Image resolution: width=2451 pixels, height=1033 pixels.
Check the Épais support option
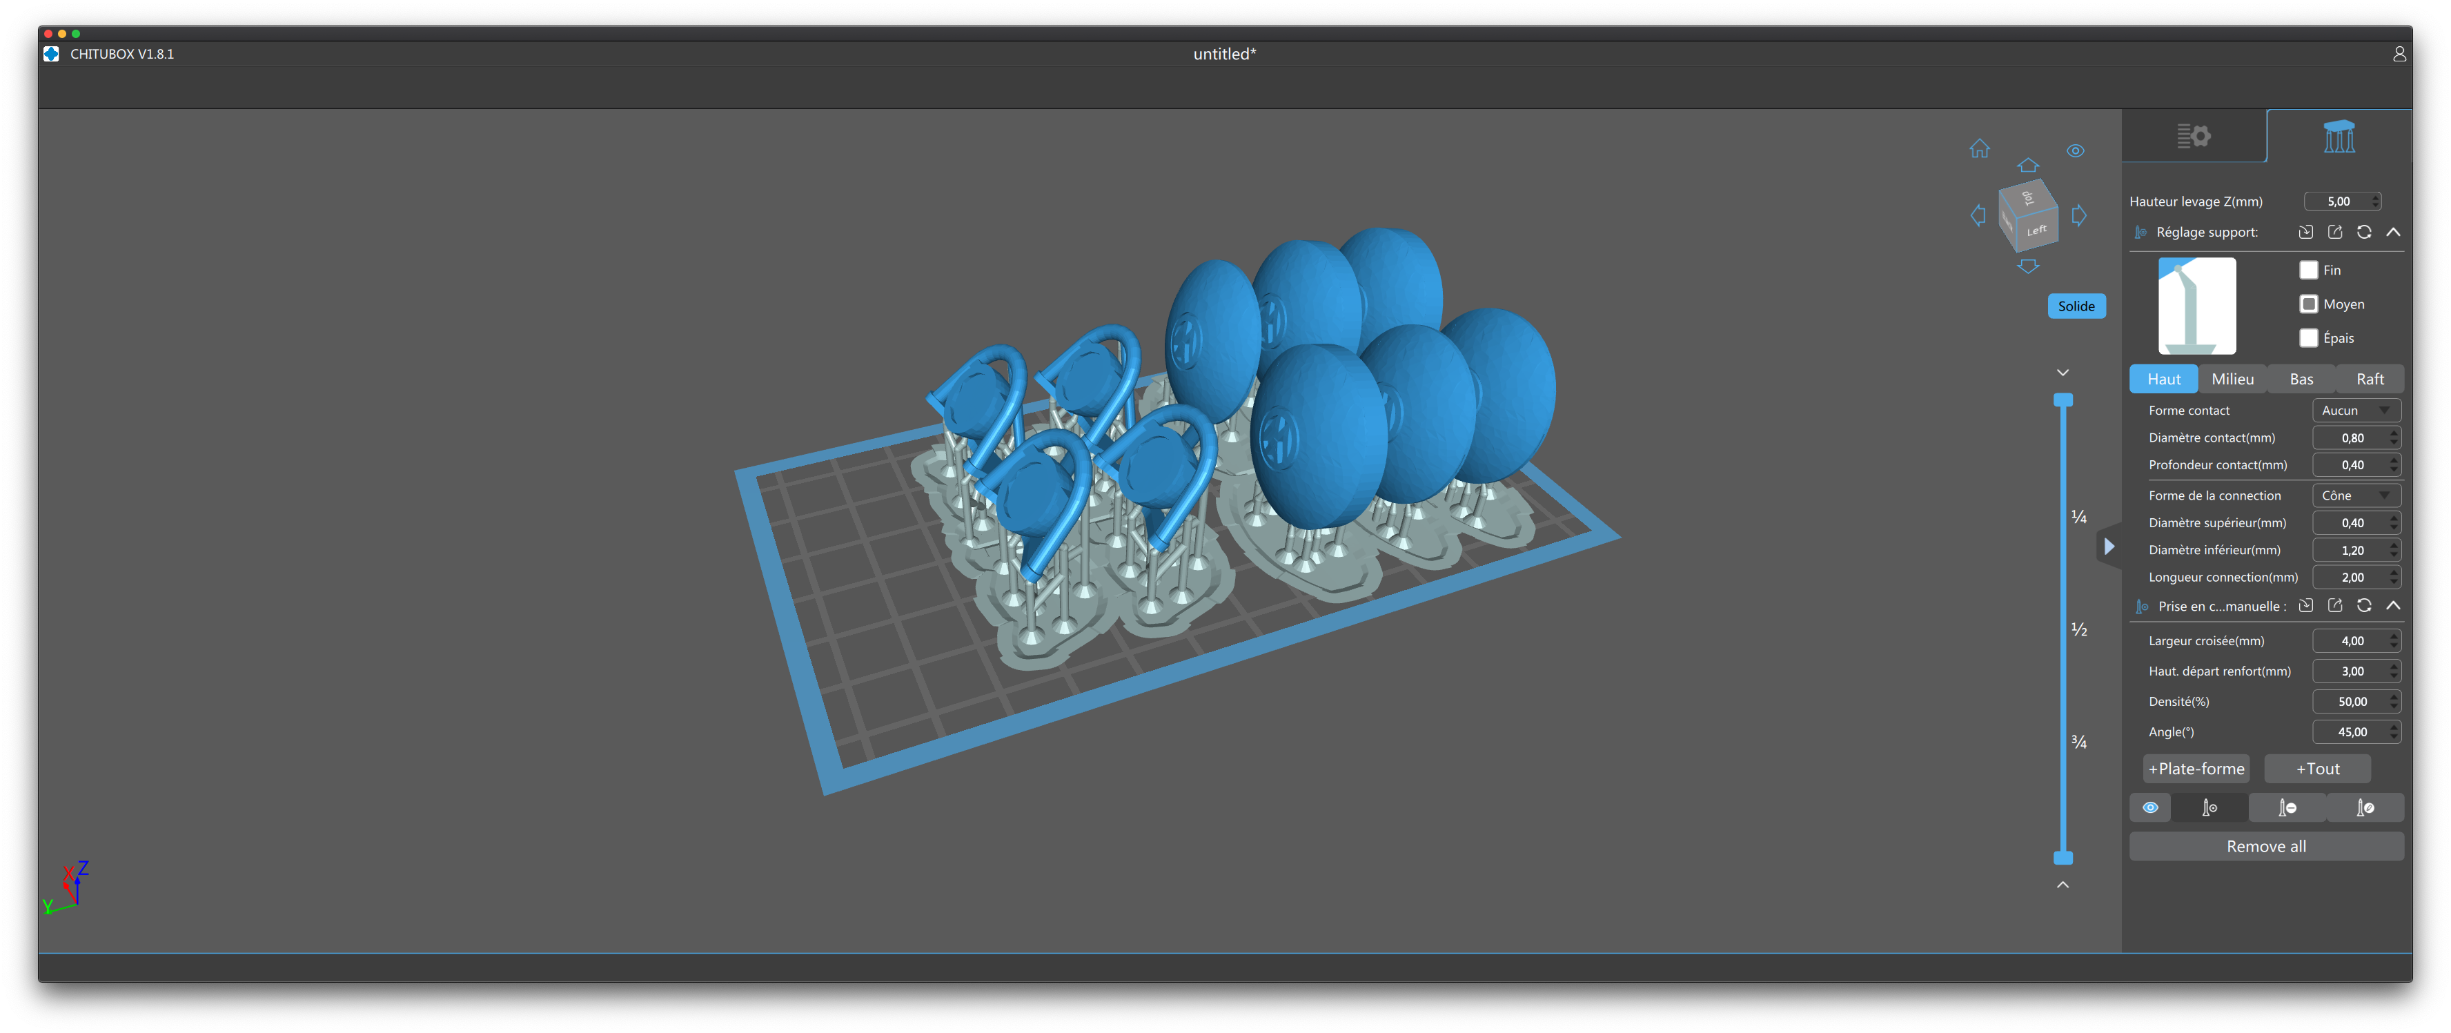coord(2308,337)
